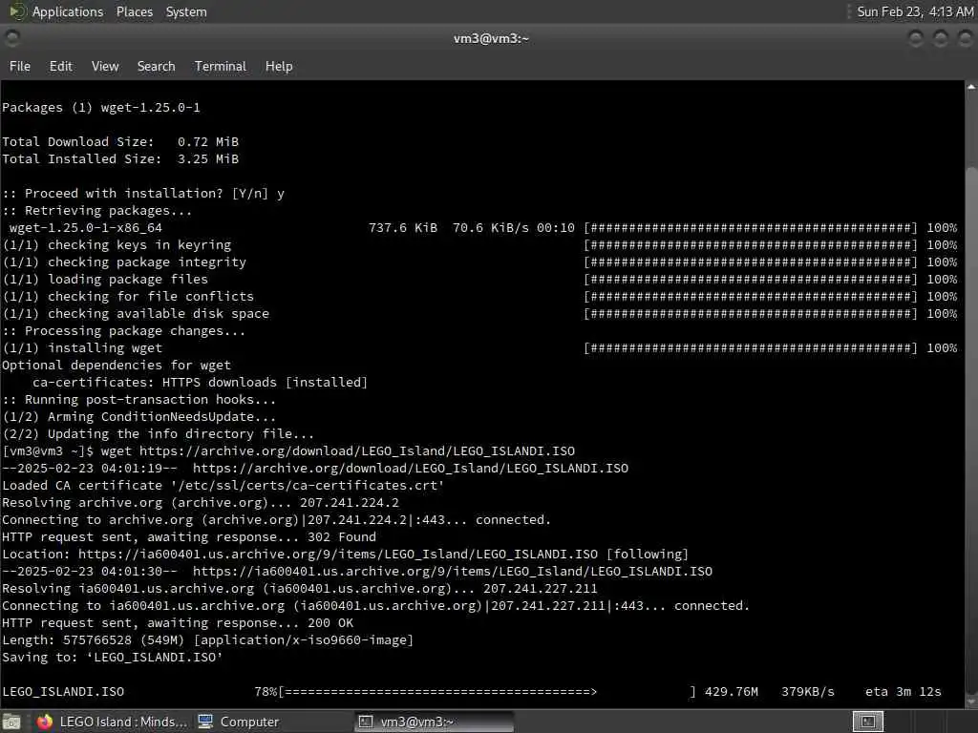This screenshot has width=978, height=733.
Task: Click 'checking available disk space' text
Action: click(159, 313)
